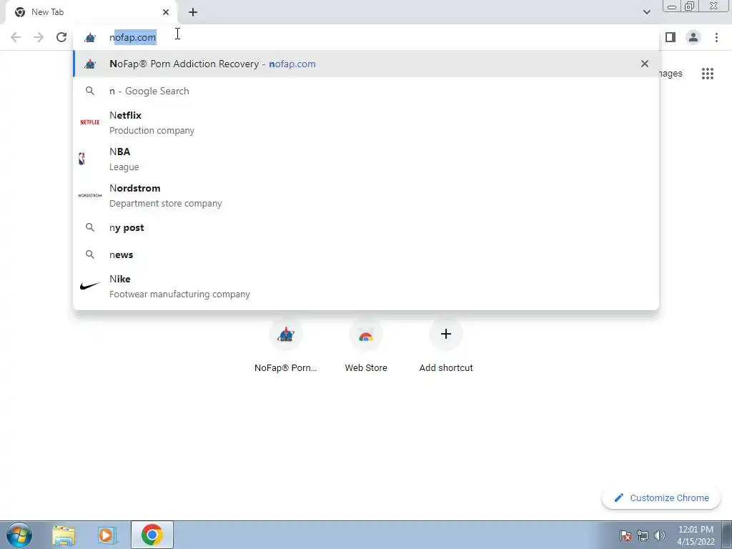Click the address bar text field
Screen dimensions: 732x549
pyautogui.click(x=366, y=37)
